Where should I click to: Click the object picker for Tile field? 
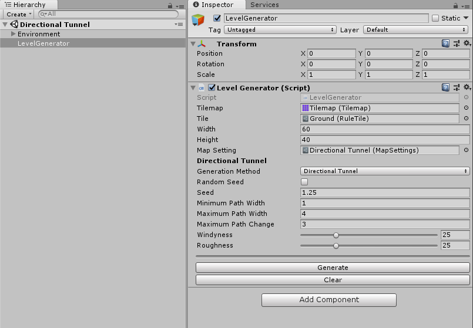(x=466, y=119)
